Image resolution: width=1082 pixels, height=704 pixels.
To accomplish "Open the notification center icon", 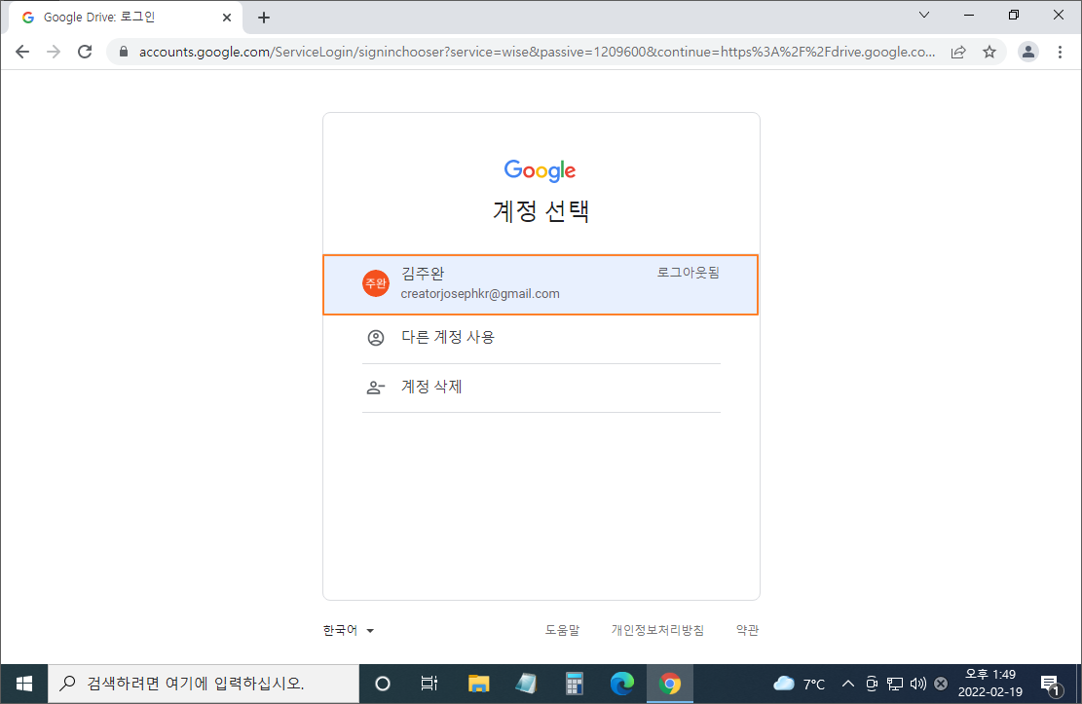I will pyautogui.click(x=1051, y=684).
